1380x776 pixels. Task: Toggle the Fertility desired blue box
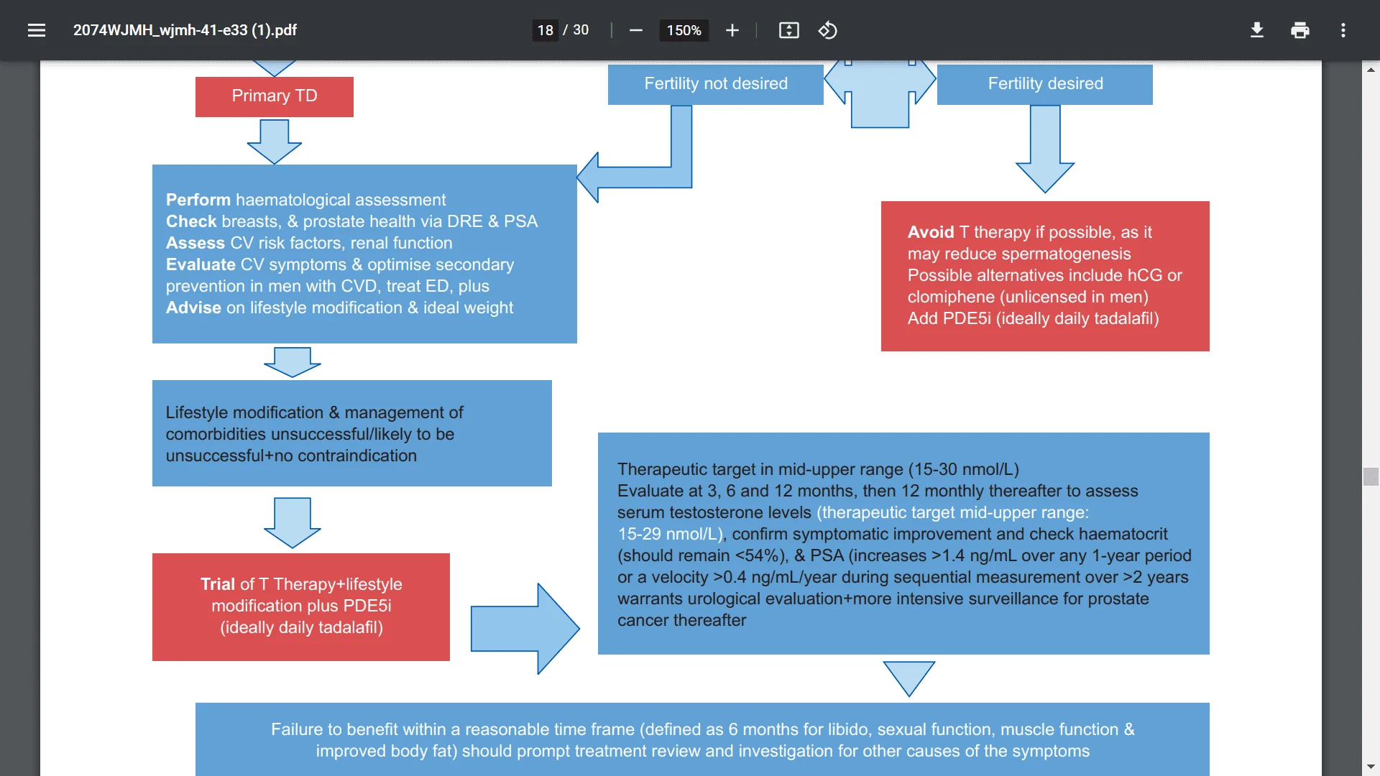click(x=1046, y=83)
